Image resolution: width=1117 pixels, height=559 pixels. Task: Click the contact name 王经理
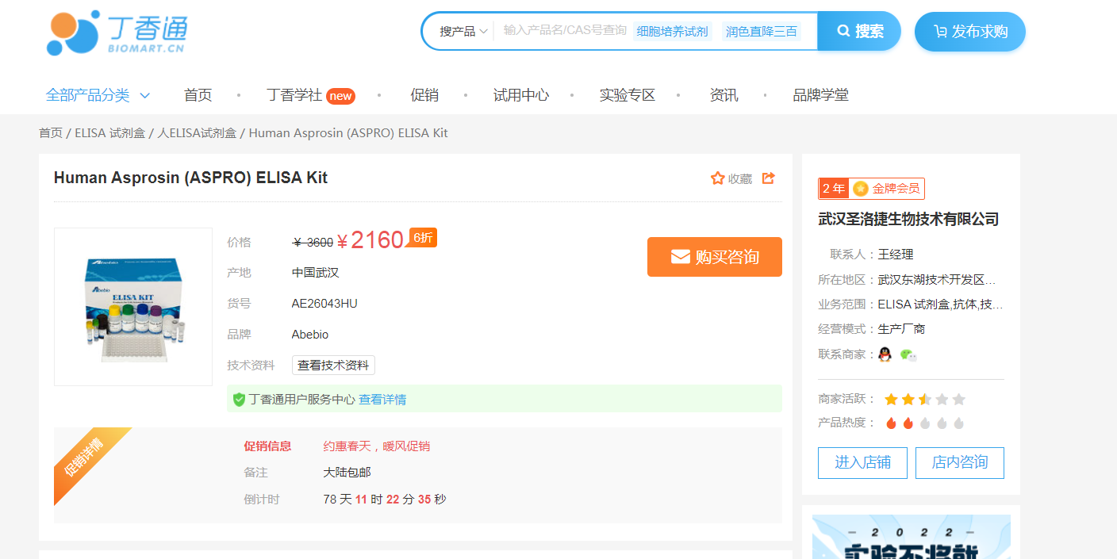(x=896, y=255)
